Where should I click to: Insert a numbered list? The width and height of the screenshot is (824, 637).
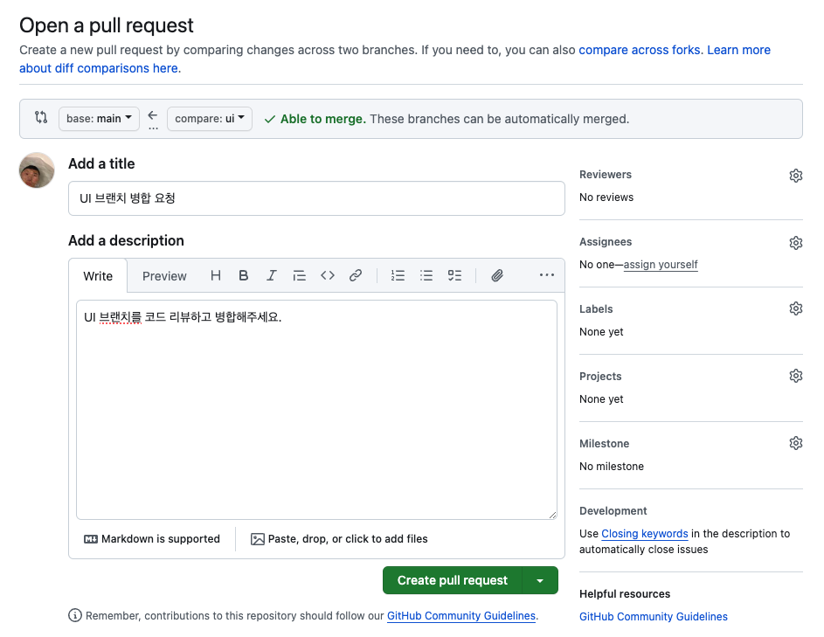[x=398, y=275]
